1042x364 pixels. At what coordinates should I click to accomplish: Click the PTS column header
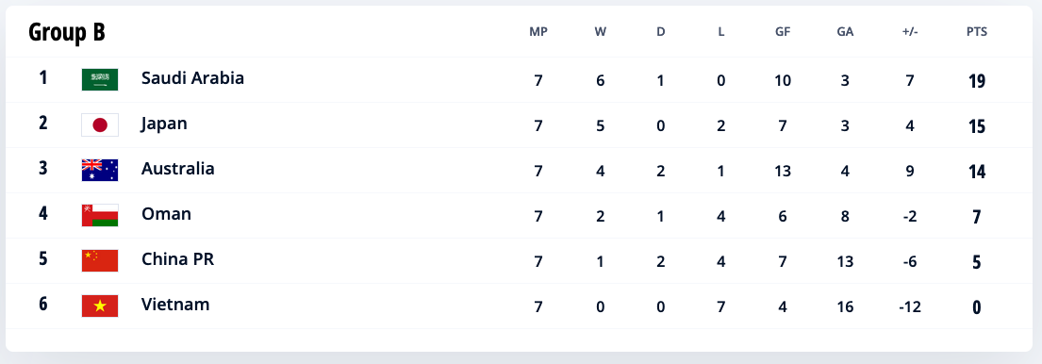click(x=977, y=32)
